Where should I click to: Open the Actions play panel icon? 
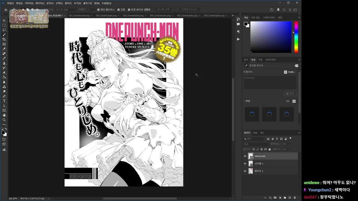(238, 39)
